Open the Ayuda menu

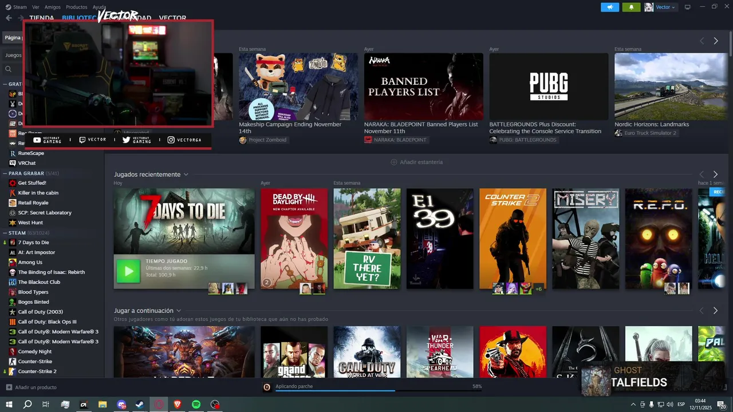coord(99,7)
